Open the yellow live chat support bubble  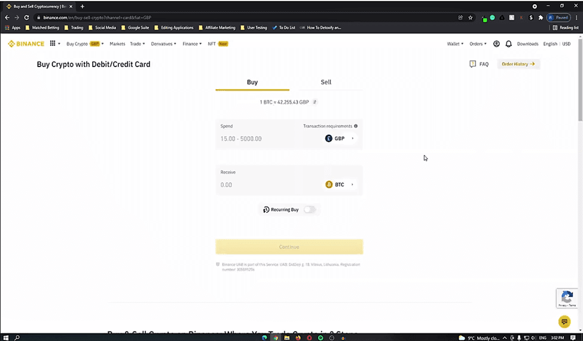click(x=564, y=322)
